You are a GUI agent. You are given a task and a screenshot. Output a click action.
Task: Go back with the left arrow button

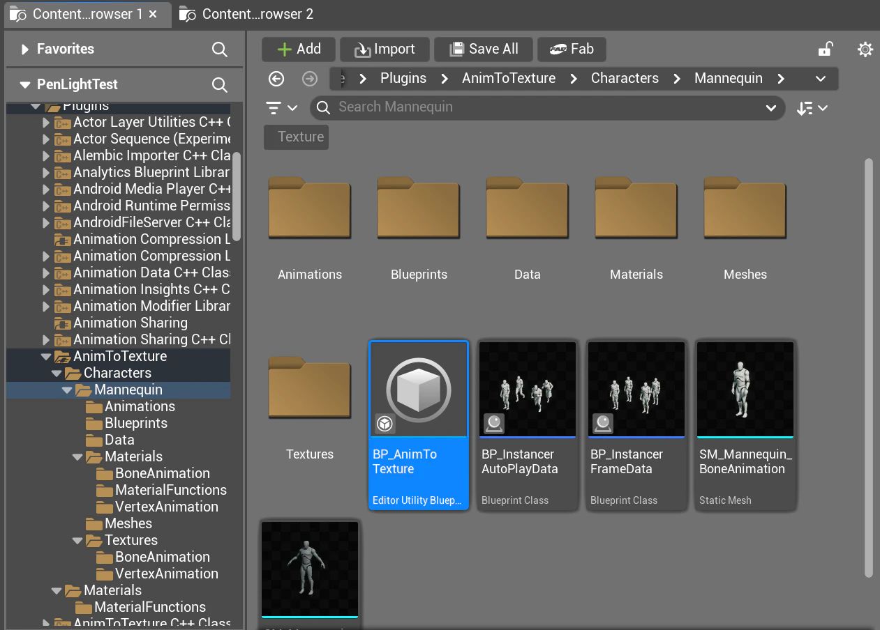(276, 79)
